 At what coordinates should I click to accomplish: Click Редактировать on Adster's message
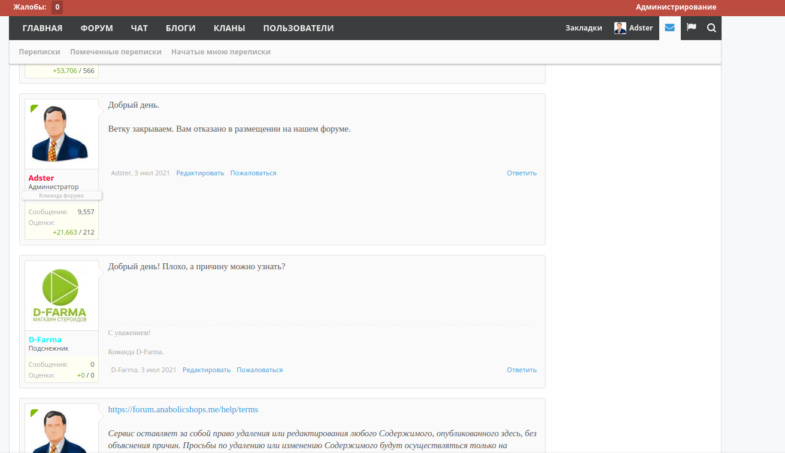point(200,173)
